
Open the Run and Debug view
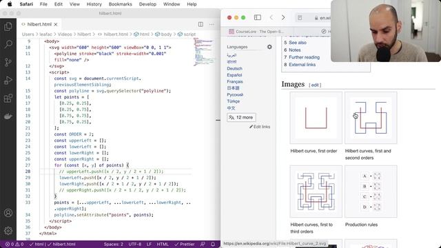click(x=8, y=81)
